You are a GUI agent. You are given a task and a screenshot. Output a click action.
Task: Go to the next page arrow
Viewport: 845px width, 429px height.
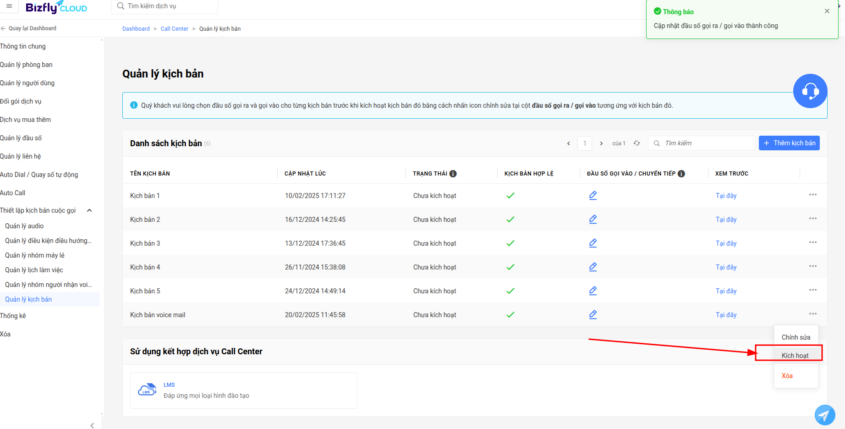tap(601, 143)
